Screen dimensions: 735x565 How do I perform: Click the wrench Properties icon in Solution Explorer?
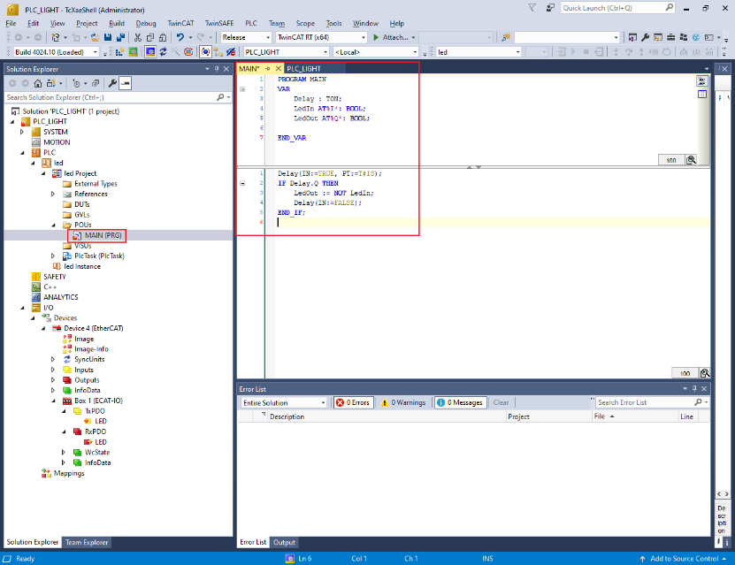tap(112, 83)
